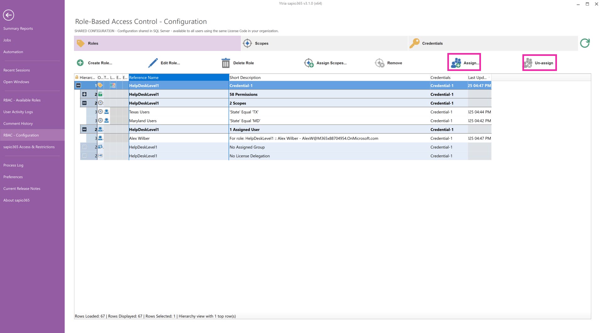Click the Assign Scopes target icon
This screenshot has width=599, height=333.
pyautogui.click(x=309, y=63)
